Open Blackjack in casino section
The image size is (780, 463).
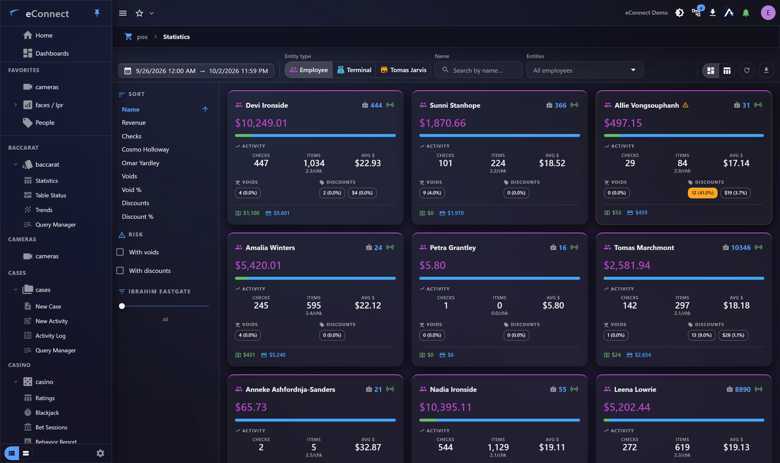[x=47, y=413]
